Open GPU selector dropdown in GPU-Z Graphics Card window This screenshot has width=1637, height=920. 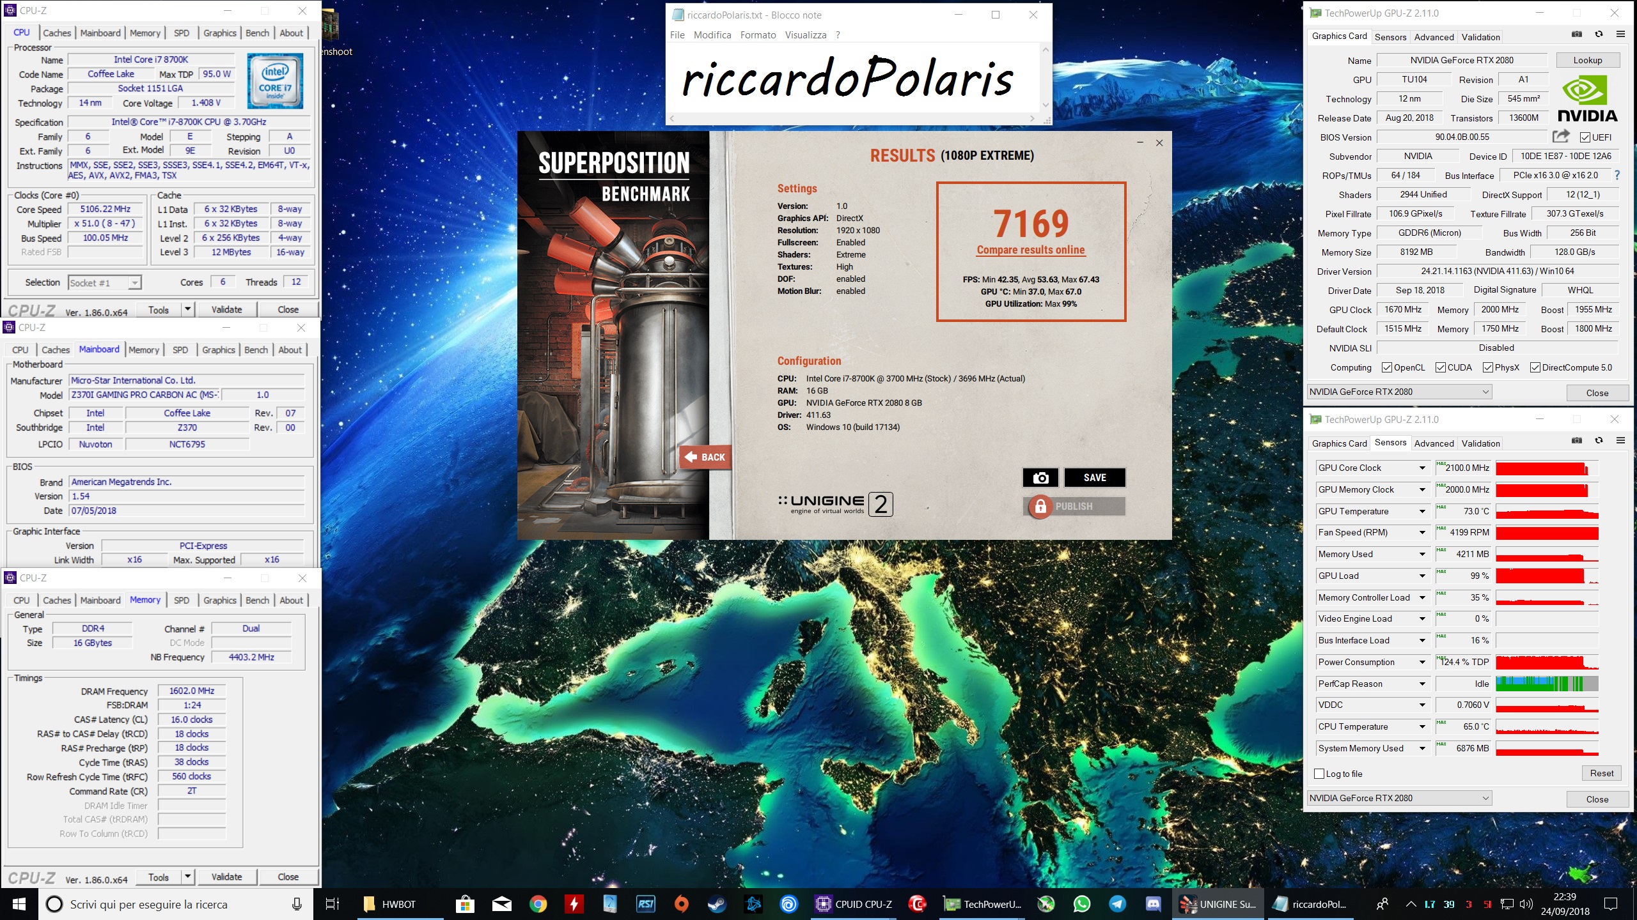click(1400, 392)
